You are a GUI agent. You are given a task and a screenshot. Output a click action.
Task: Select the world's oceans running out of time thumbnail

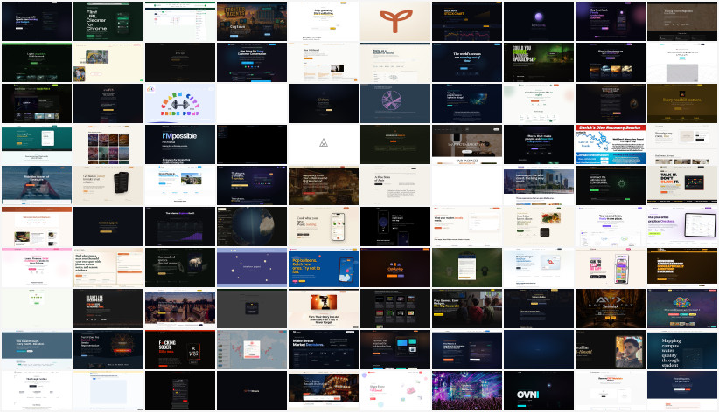(467, 62)
